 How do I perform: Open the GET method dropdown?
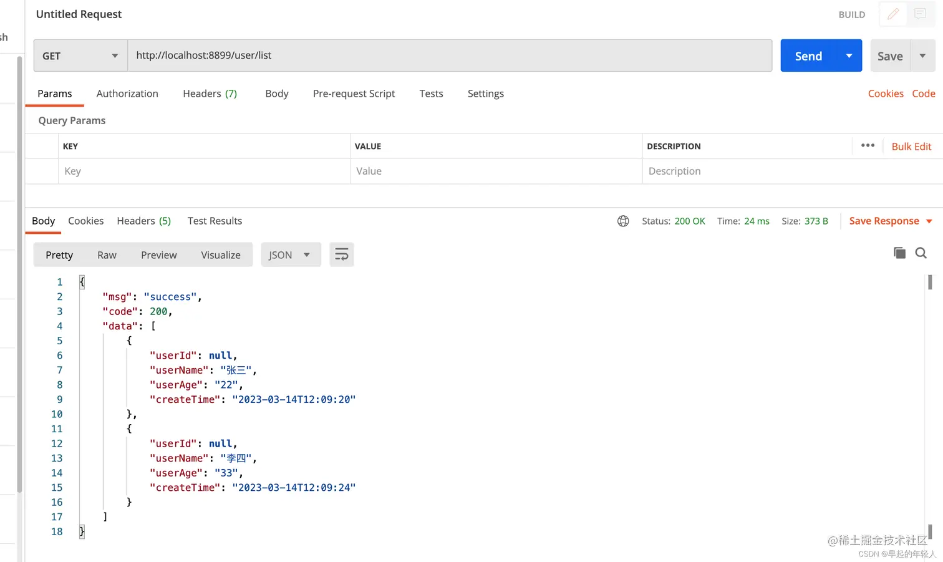80,56
